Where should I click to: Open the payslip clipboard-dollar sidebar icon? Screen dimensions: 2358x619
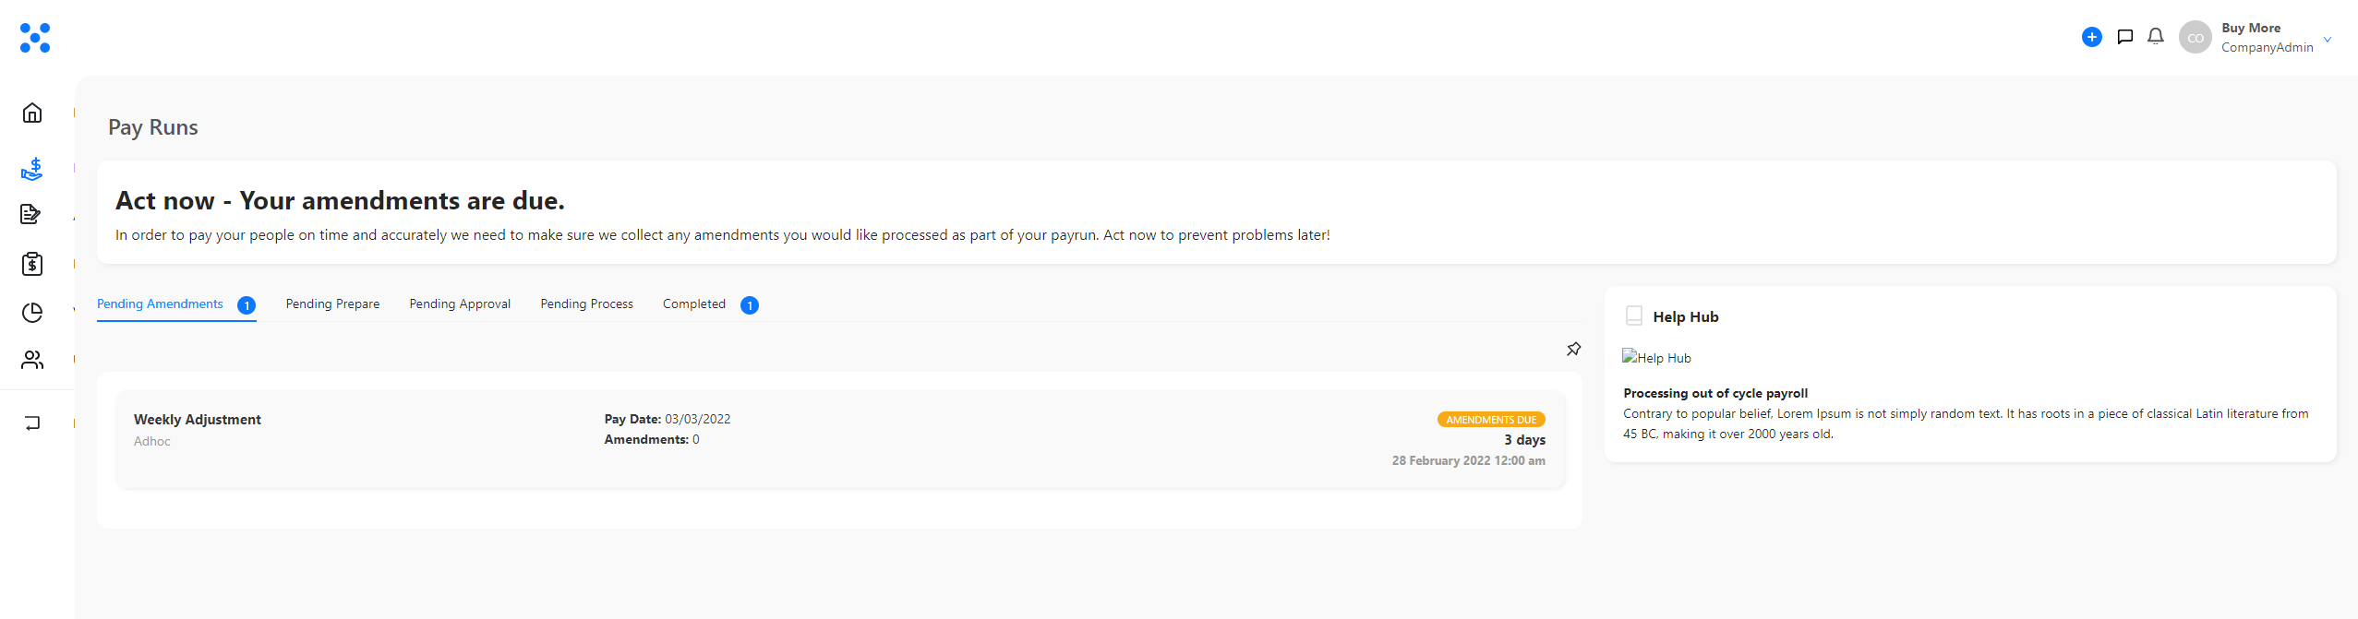tap(32, 264)
